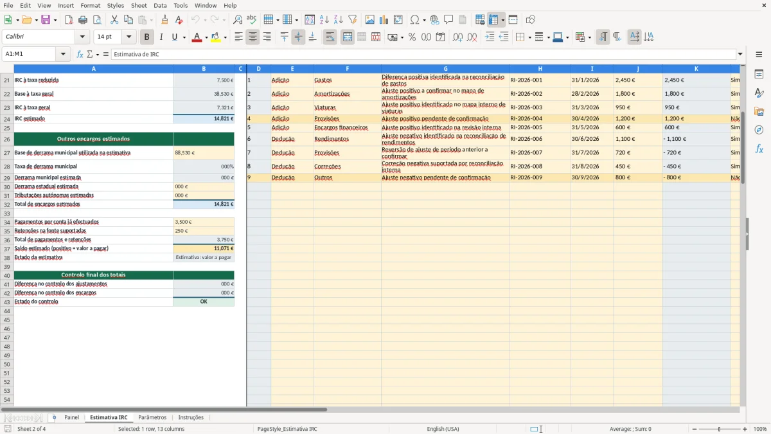Viewport: 771px width, 434px height.
Task: Expand the Name Box dropdown arrow
Action: (x=63, y=55)
